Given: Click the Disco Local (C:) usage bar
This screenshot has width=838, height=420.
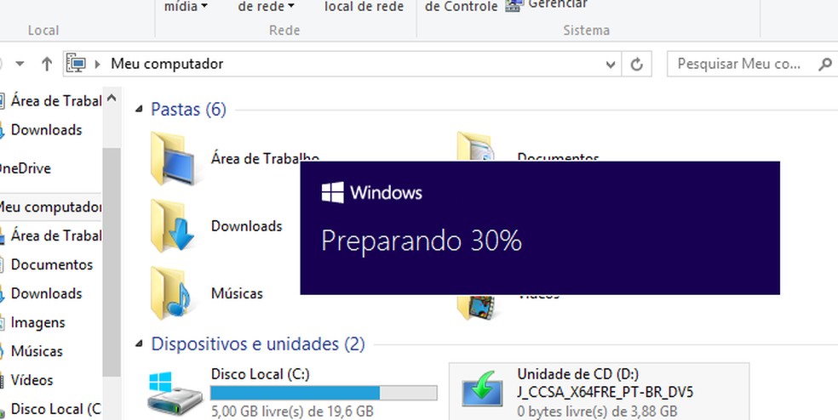Looking at the screenshot, I should click(324, 394).
